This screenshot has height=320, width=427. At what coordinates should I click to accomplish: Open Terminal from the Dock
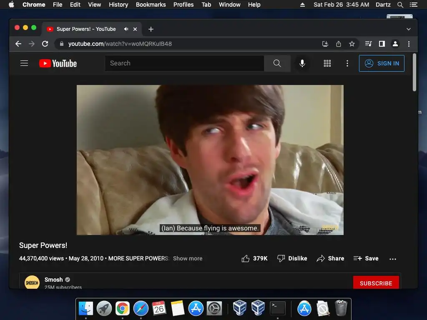pos(277,308)
